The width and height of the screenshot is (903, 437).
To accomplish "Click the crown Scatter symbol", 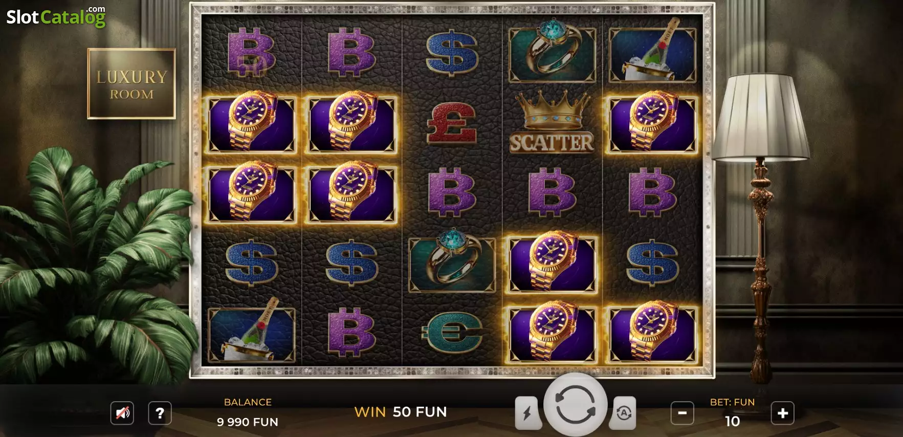I will coord(552,122).
